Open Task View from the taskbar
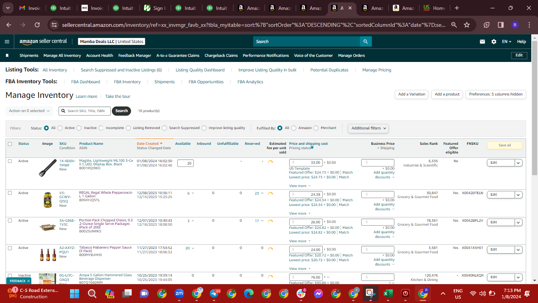This screenshot has width=538, height=303. (127, 294)
